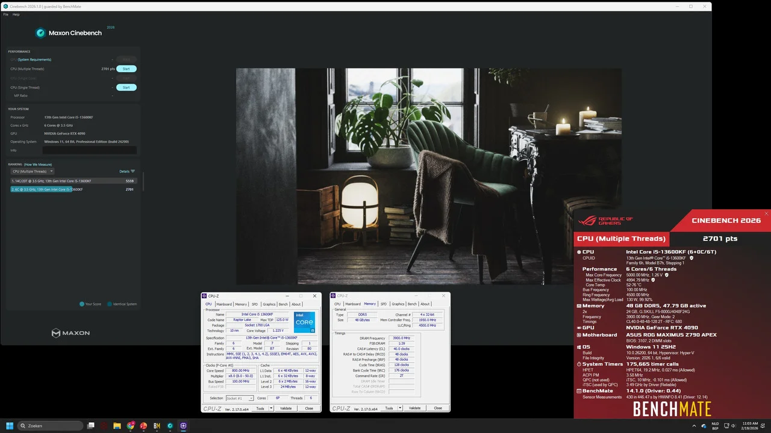Select the SPD tab in CPU-Z Memory window
Viewport: 771px width, 433px height.
[x=384, y=304]
